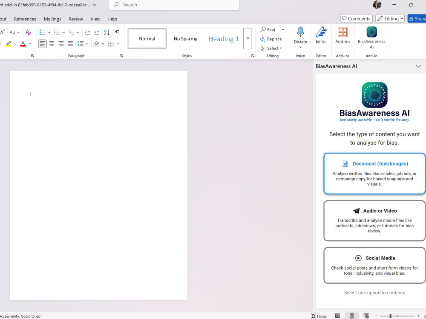426x319 pixels.
Task: Open document title dropdown chevron
Action: 95,5
